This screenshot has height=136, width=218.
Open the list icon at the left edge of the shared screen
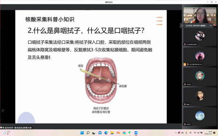(x=3, y=111)
